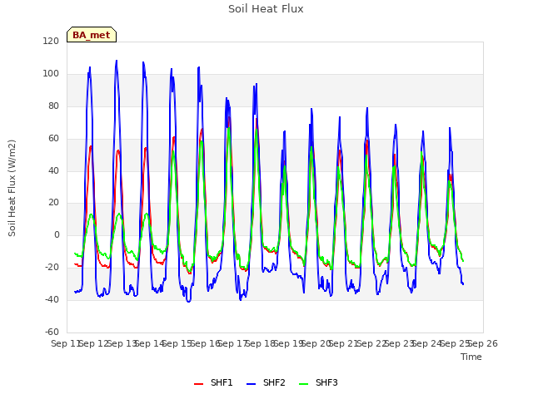Toggle the SHF2 legend entry

click(266, 382)
